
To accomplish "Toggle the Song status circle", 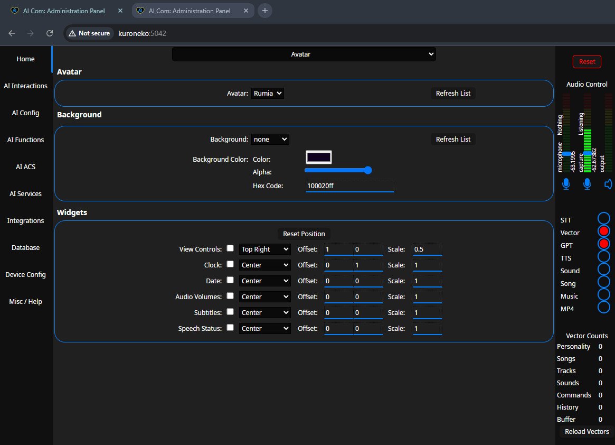I will [603, 282].
